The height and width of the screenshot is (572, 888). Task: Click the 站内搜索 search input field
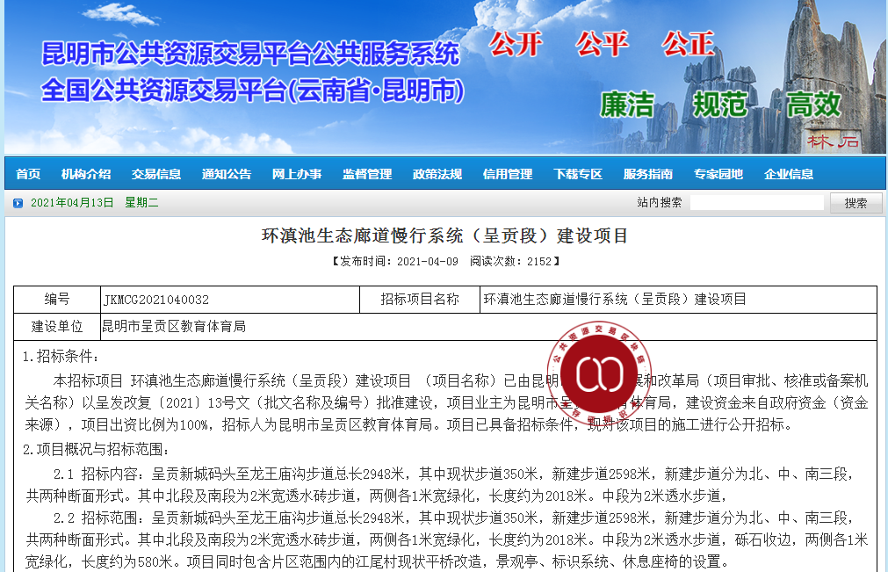pyautogui.click(x=756, y=203)
